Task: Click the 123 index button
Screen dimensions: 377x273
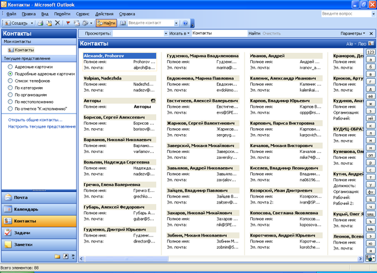Action: click(x=371, y=52)
